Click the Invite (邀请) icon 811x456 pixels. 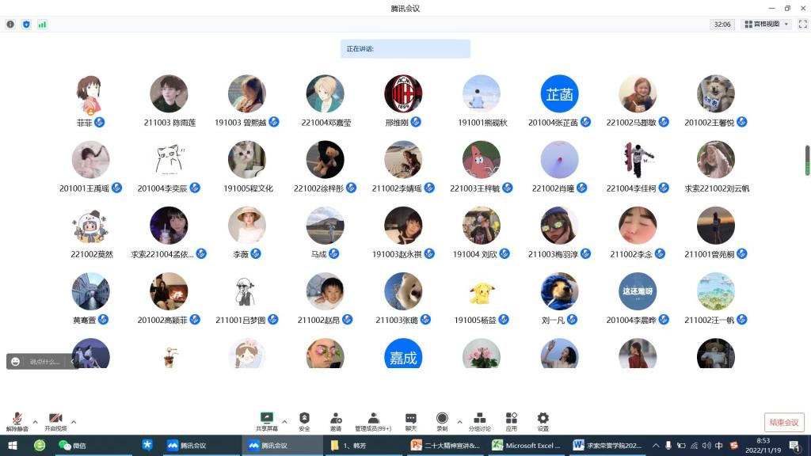(336, 420)
